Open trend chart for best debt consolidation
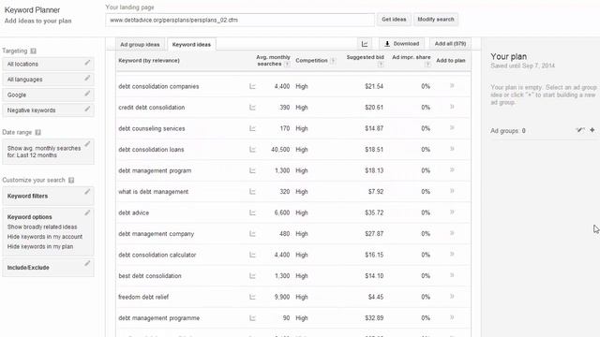The height and width of the screenshot is (337, 600). pyautogui.click(x=252, y=275)
